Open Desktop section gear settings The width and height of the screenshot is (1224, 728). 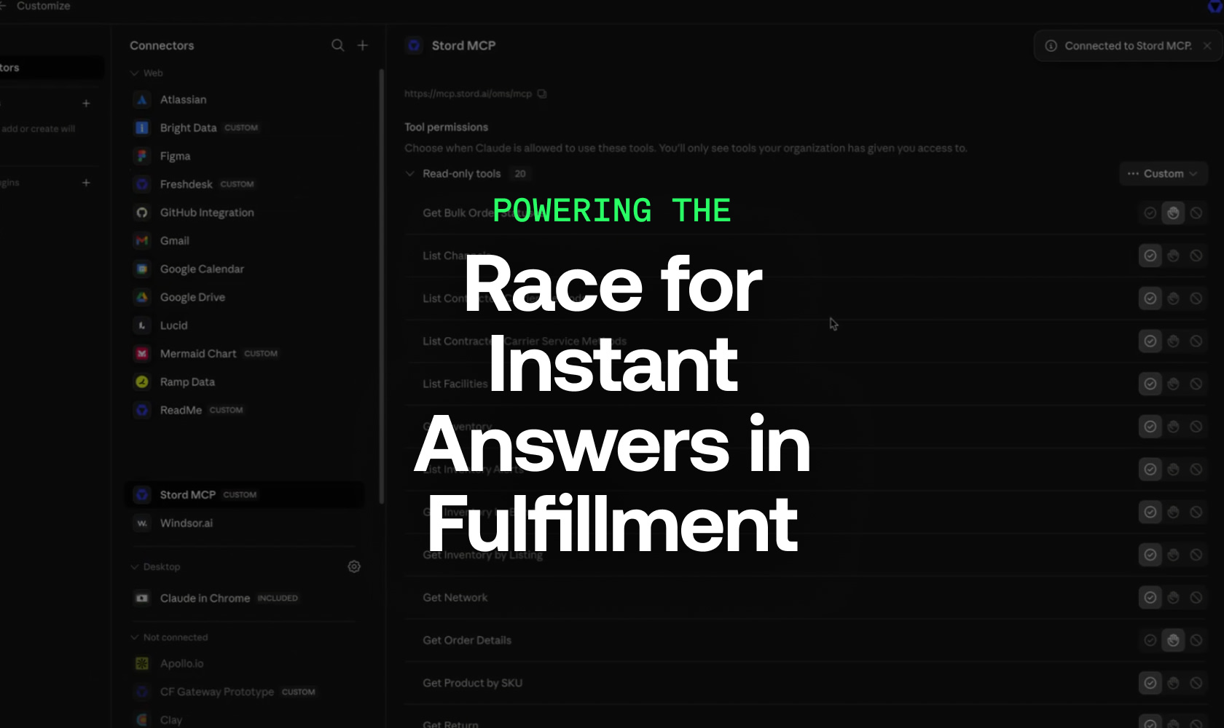[354, 566]
